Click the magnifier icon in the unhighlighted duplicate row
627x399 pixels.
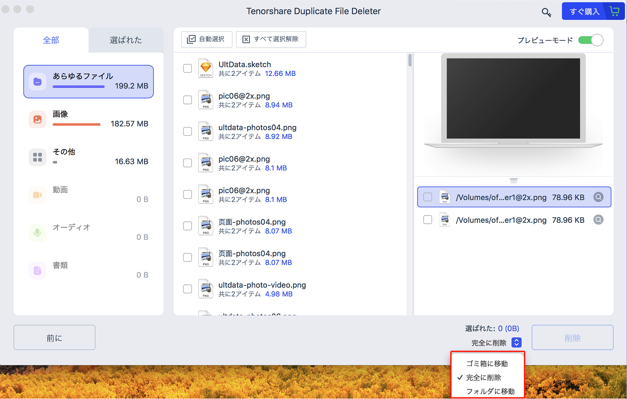click(x=598, y=220)
